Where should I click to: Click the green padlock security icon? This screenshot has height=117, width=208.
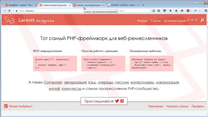click(x=17, y=11)
